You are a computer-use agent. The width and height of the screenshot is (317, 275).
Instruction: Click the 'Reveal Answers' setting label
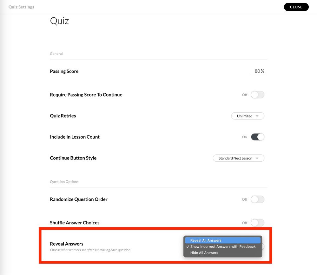click(67, 244)
